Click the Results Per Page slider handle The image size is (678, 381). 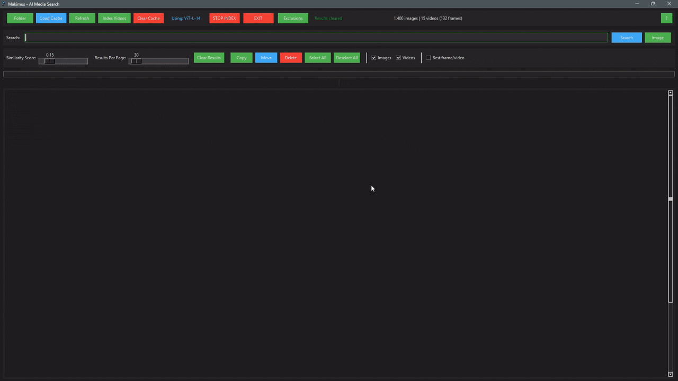[136, 61]
